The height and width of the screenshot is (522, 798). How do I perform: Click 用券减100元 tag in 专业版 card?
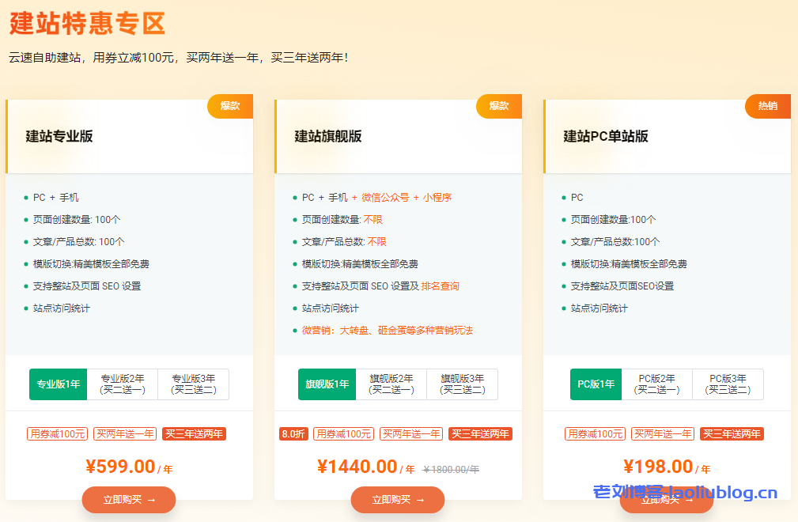(58, 433)
